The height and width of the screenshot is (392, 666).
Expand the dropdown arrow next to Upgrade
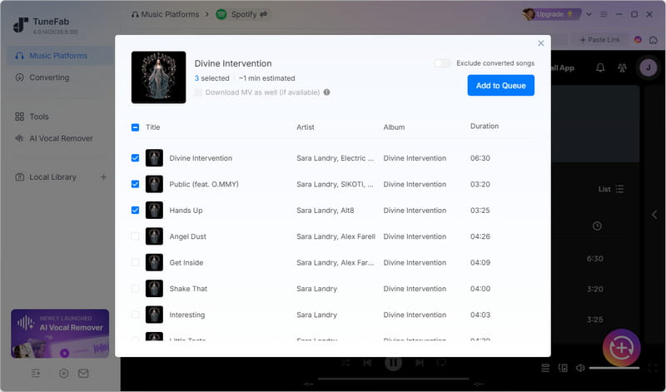589,14
